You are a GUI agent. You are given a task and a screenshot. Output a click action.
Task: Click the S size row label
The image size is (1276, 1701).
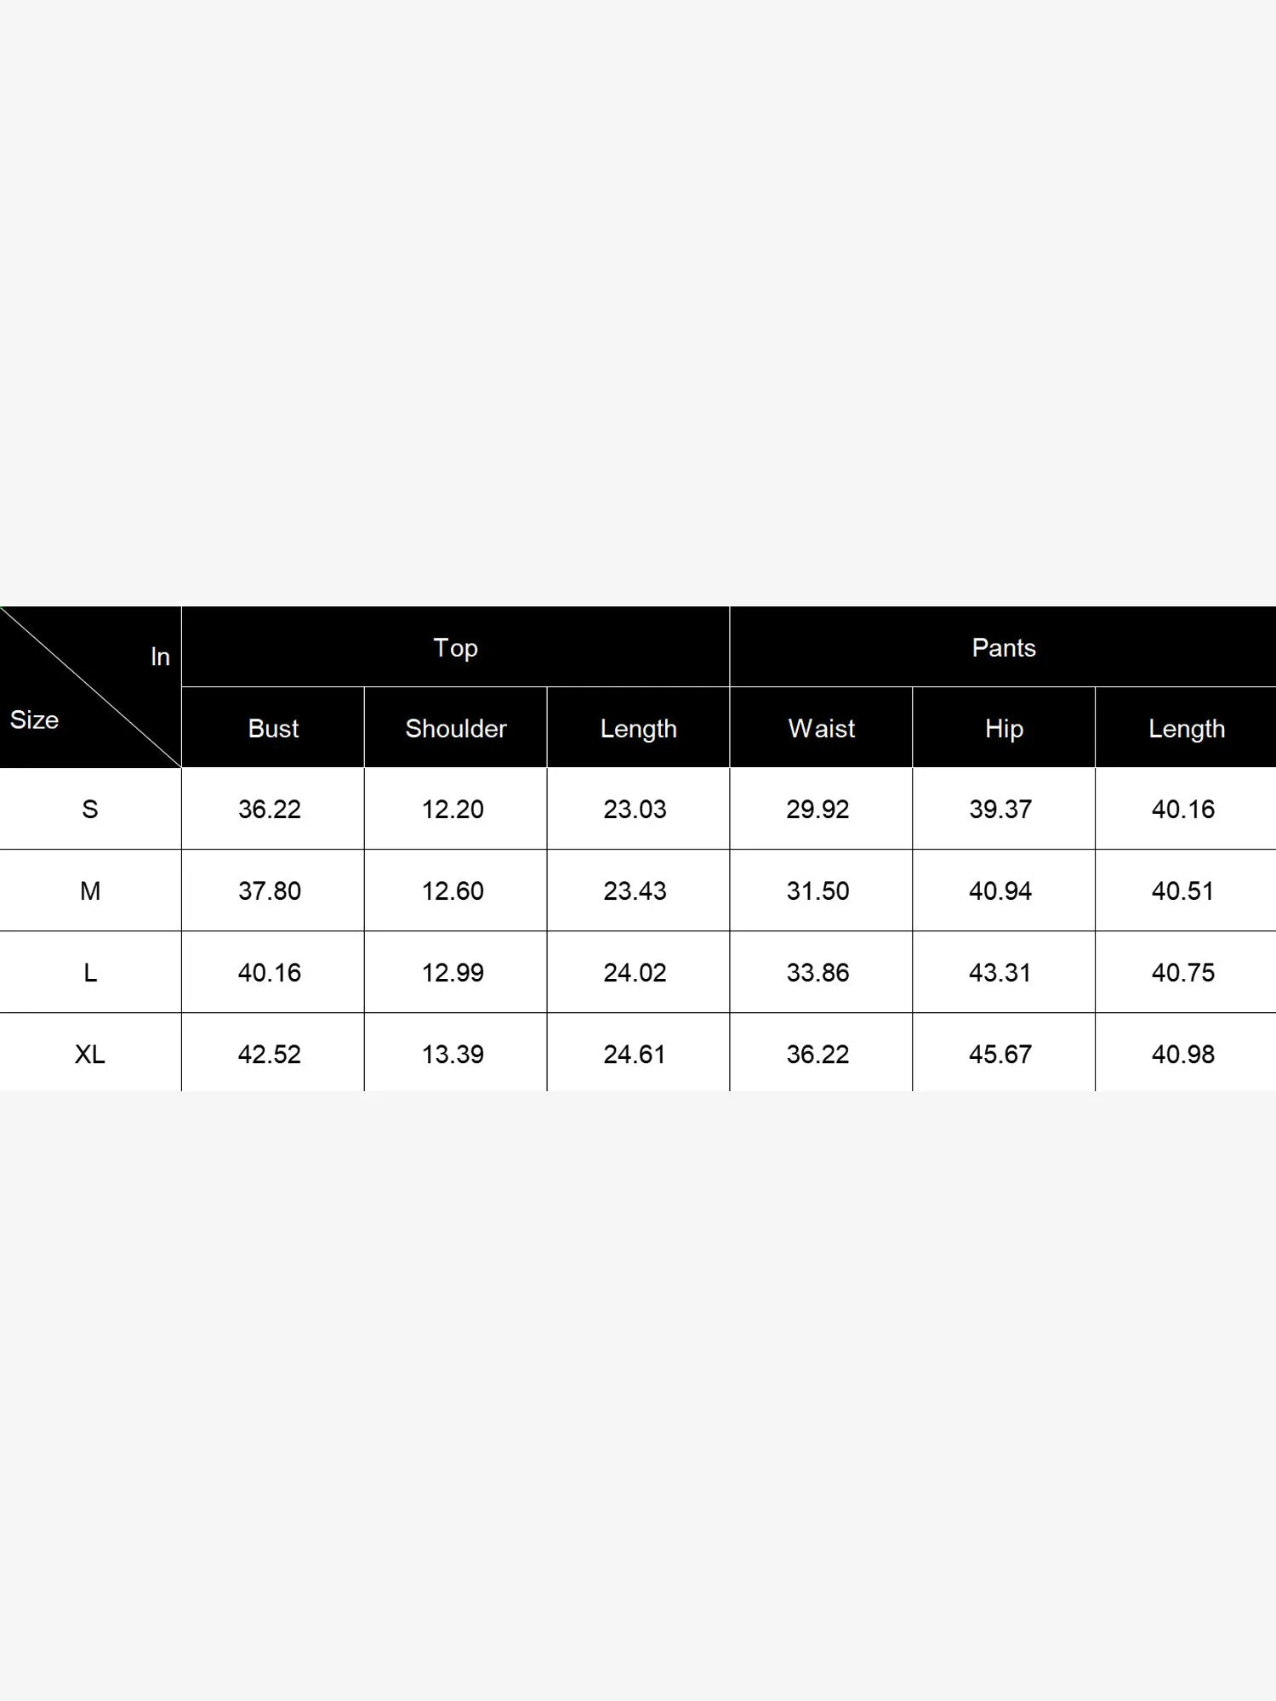click(90, 809)
